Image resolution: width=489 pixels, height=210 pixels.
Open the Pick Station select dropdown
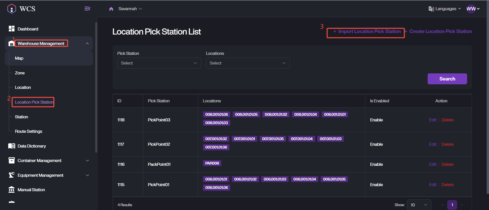pos(159,63)
